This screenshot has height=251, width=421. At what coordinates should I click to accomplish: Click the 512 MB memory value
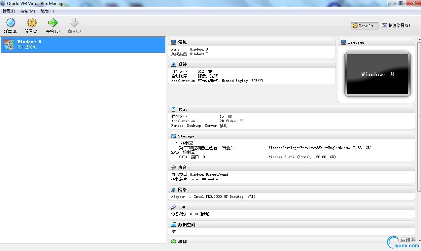point(205,71)
